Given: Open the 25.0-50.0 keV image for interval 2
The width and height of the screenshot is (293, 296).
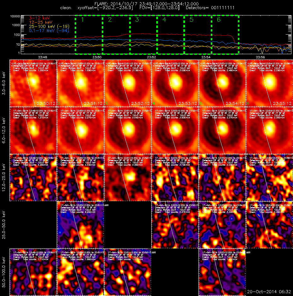Looking at the screenshot, I should [80, 225].
